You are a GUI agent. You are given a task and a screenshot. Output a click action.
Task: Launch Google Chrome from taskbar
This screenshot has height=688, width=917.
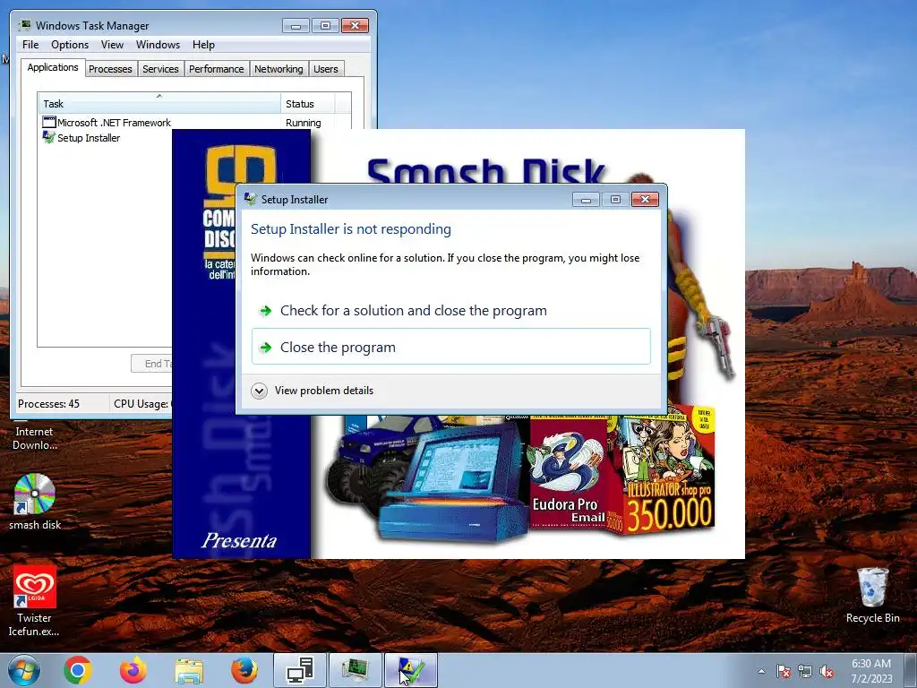[78, 670]
